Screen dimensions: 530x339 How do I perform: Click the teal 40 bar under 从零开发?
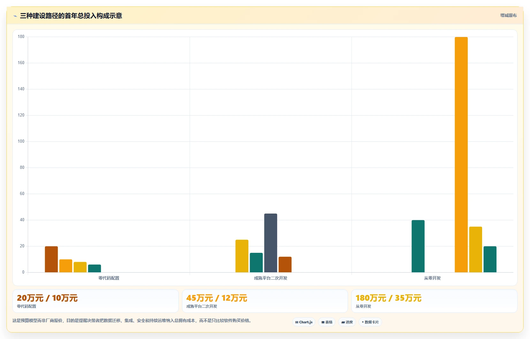tap(418, 246)
